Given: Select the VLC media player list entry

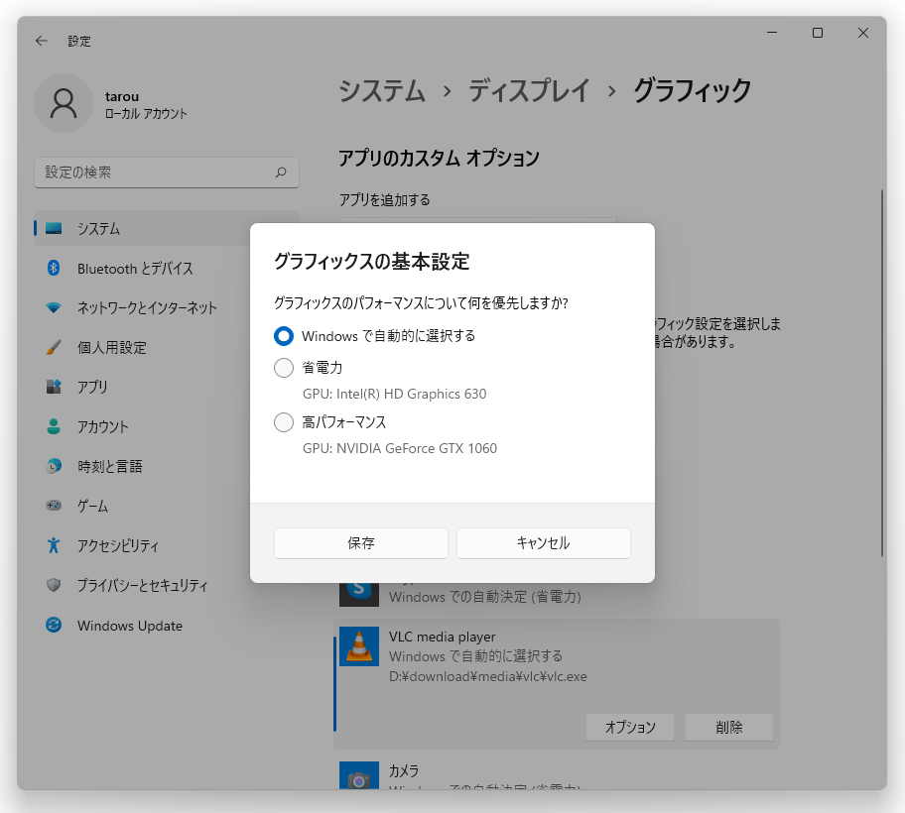Looking at the screenshot, I should (557, 684).
